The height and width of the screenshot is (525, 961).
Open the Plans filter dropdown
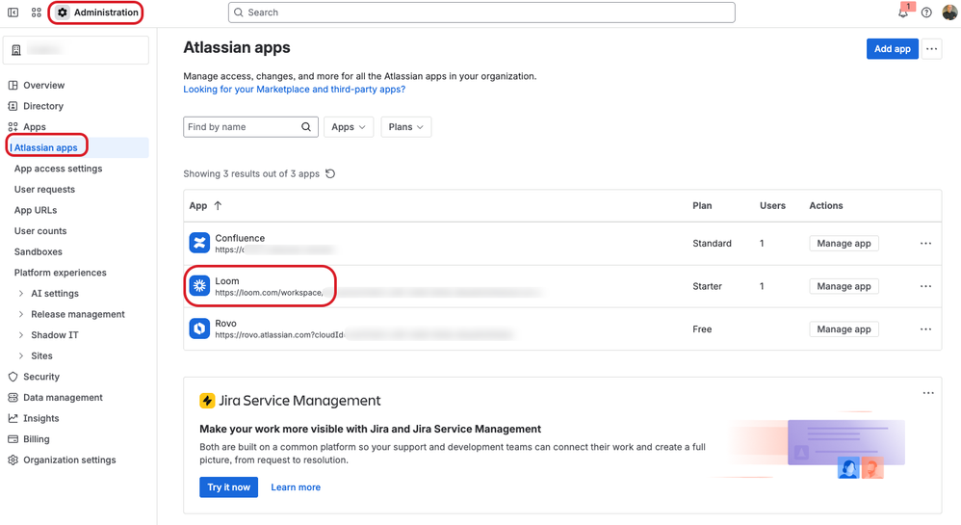(x=406, y=127)
